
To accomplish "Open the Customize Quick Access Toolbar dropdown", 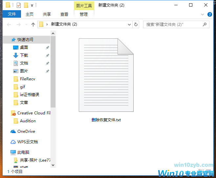I will (x=32, y=6).
